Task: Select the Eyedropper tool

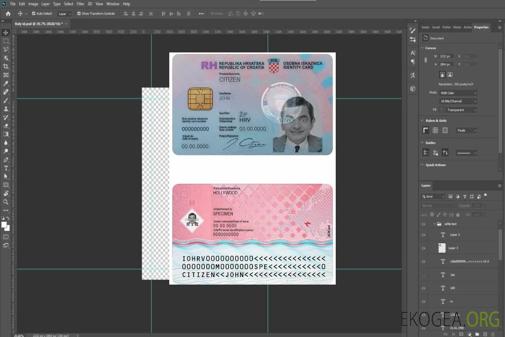Action: 6,83
